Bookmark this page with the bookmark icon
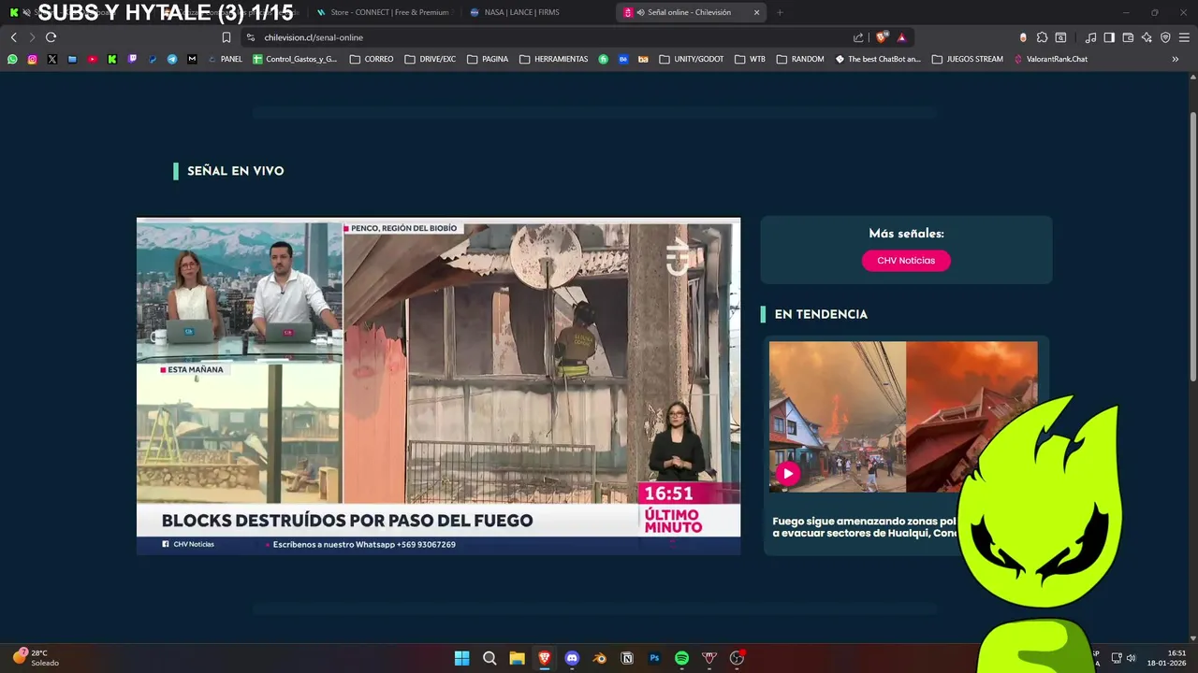1198x673 pixels. pyautogui.click(x=226, y=37)
